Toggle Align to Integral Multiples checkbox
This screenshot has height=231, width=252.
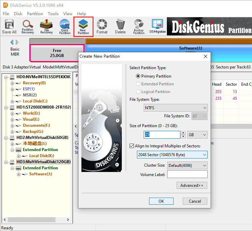(x=132, y=146)
